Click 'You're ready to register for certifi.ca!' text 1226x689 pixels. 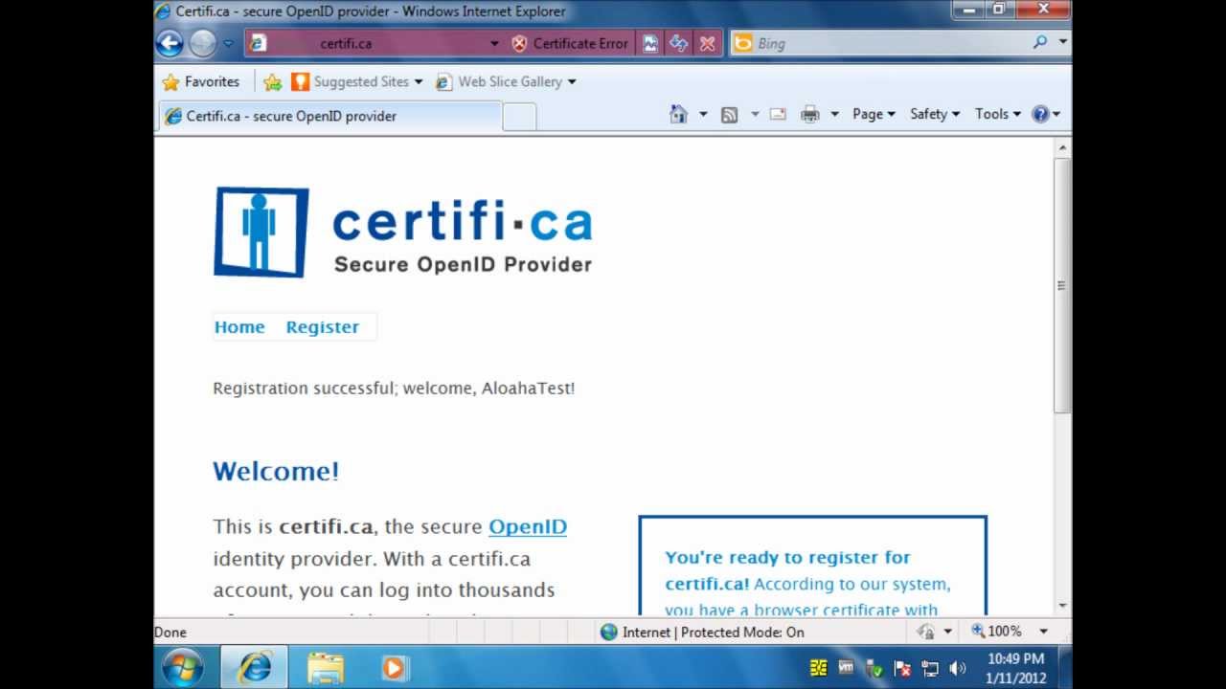787,570
